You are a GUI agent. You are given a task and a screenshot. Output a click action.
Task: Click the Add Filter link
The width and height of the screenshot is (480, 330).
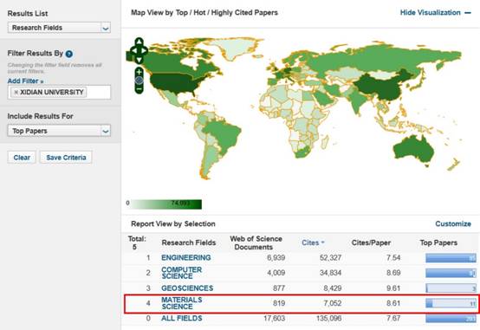point(25,81)
